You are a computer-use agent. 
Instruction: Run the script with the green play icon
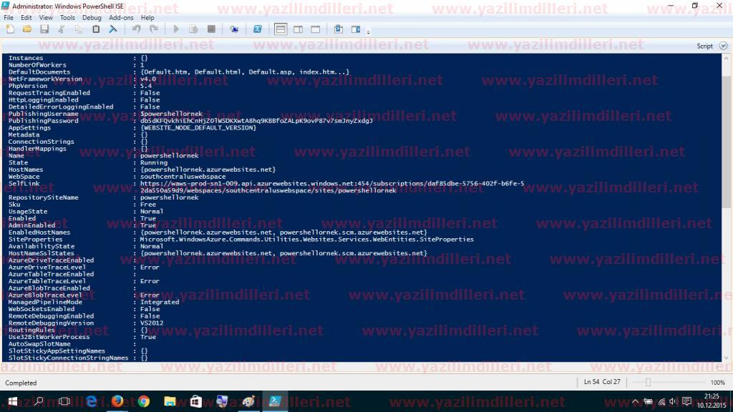(176, 29)
